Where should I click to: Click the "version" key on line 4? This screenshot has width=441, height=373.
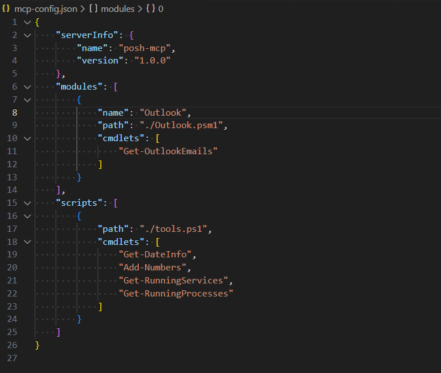point(100,61)
